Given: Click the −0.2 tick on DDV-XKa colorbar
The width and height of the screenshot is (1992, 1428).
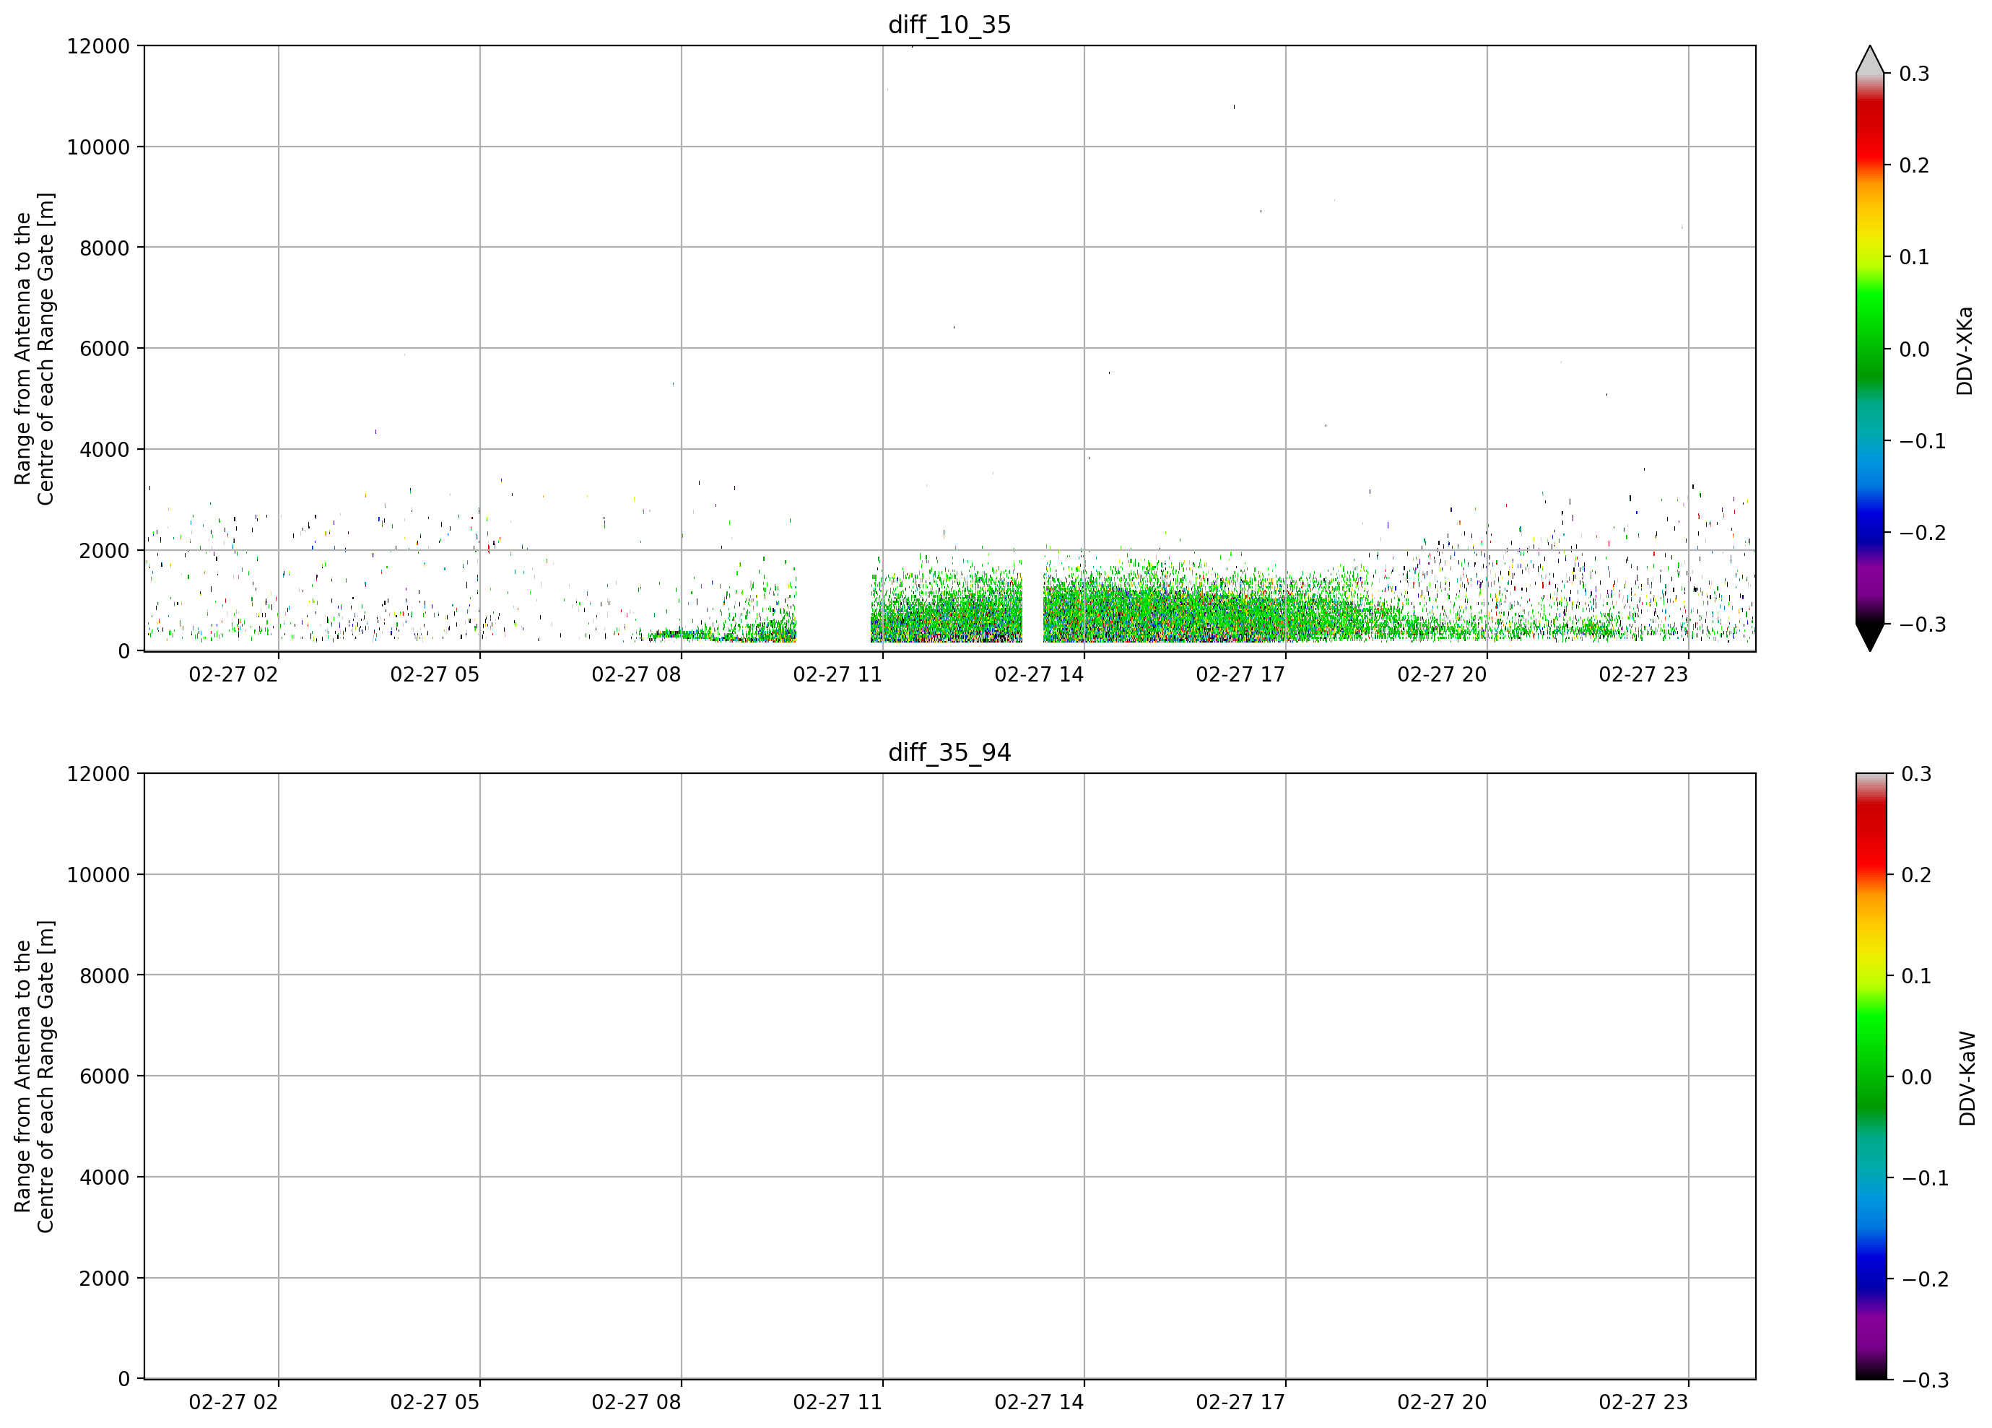Looking at the screenshot, I should [1923, 533].
